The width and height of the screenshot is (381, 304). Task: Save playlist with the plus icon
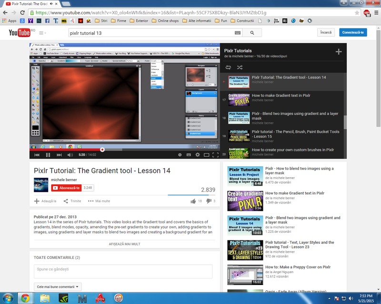coord(339,52)
